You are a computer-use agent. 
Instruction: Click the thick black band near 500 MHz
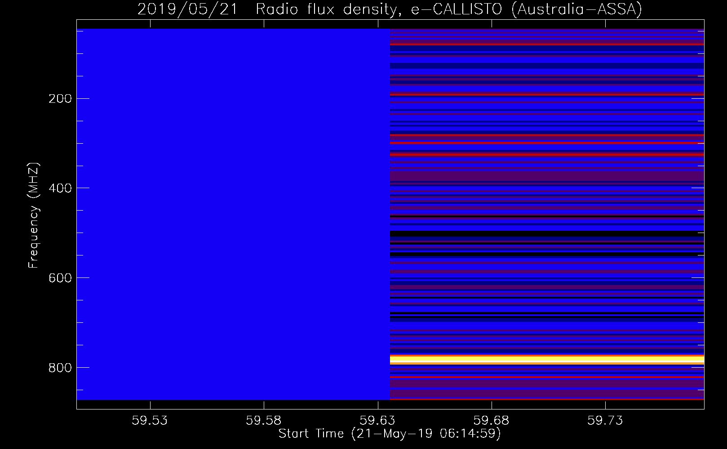tap(547, 234)
